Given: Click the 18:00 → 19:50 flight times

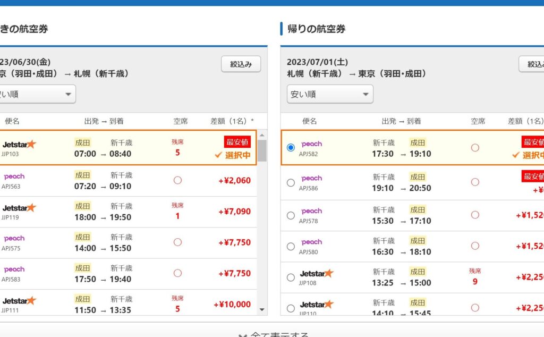Looking at the screenshot, I should click(x=103, y=217).
